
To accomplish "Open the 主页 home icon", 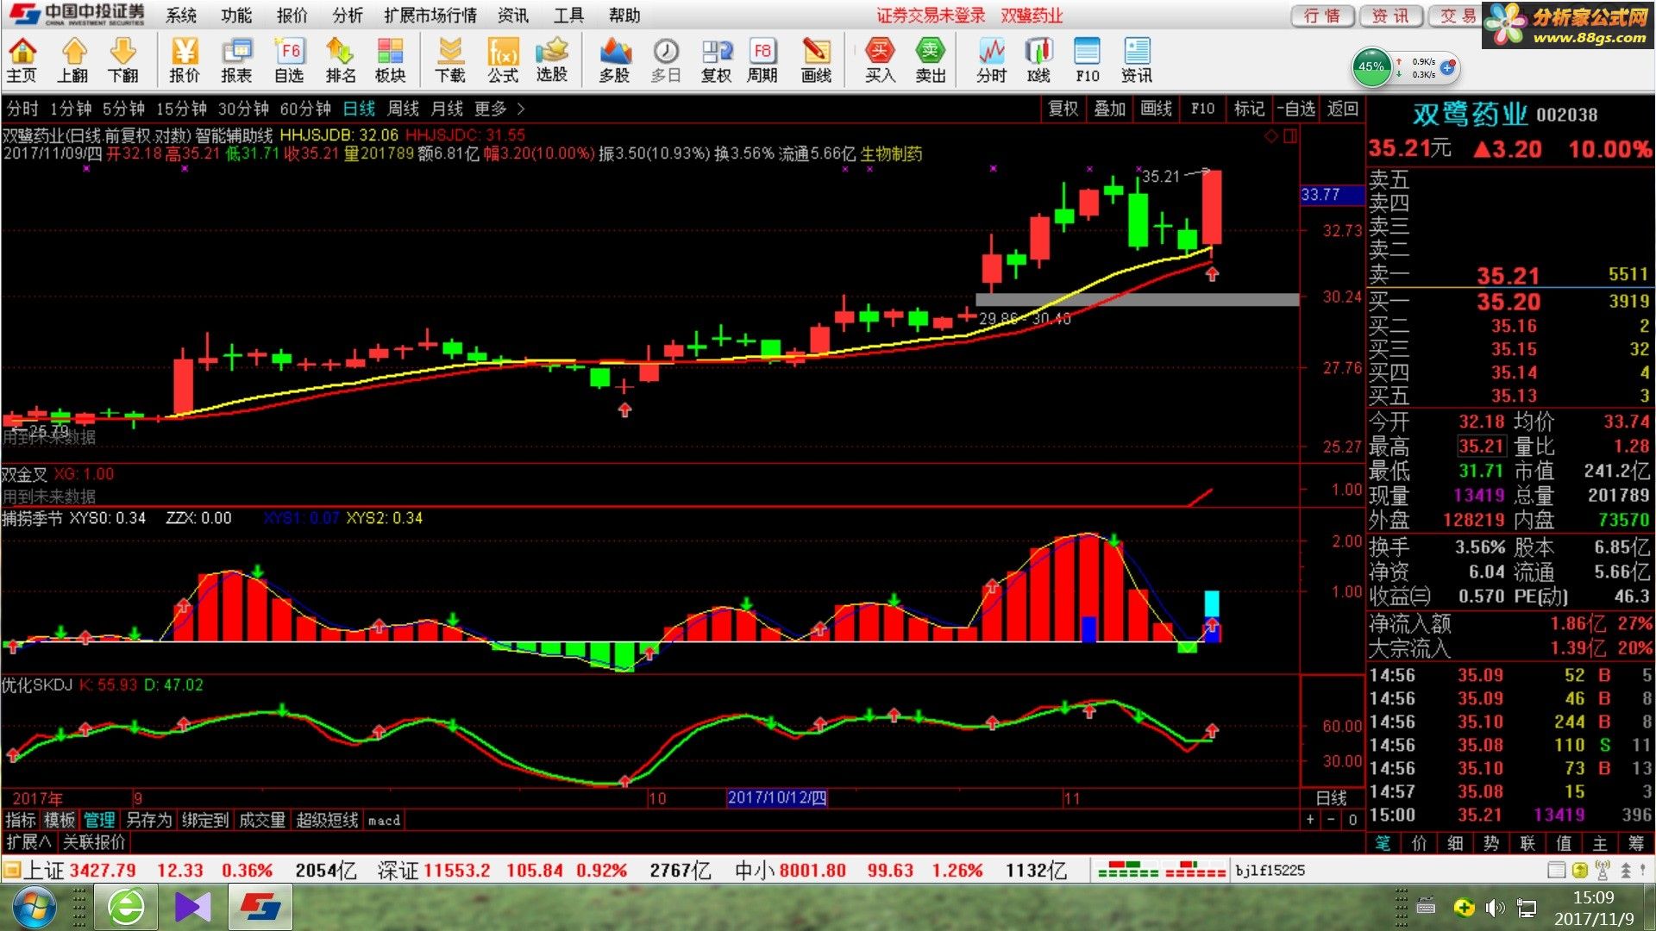I will point(22,60).
